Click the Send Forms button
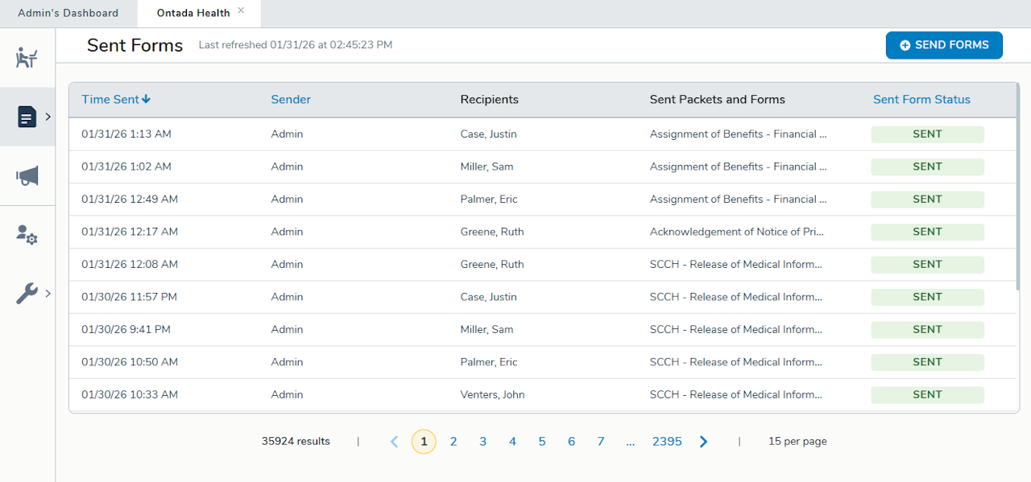Screen dimensions: 1031x482 point(943,45)
